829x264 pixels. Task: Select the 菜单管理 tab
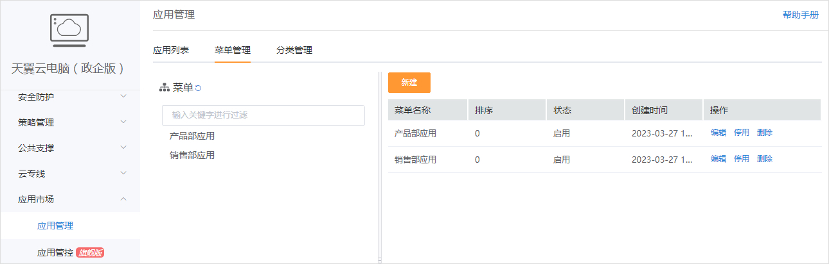233,50
